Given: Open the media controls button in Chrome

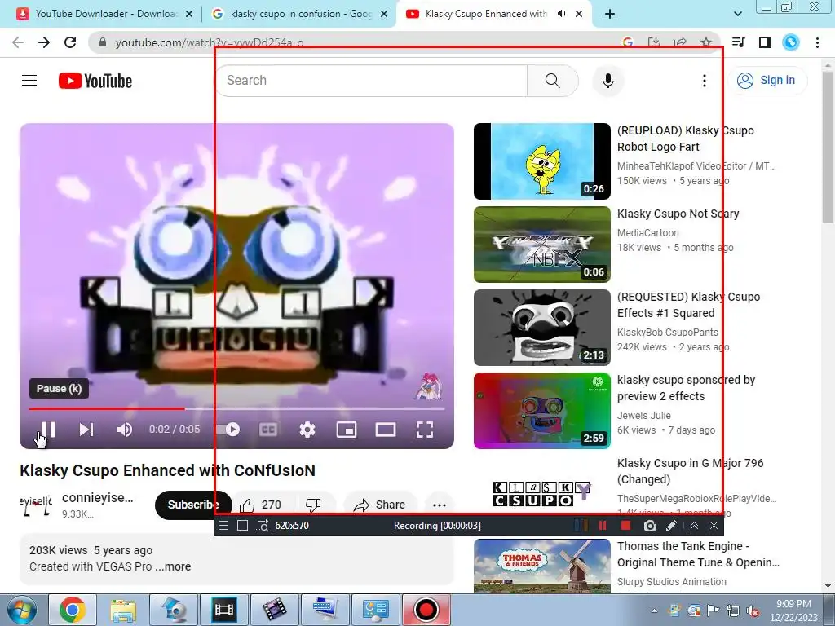Looking at the screenshot, I should click(x=738, y=42).
